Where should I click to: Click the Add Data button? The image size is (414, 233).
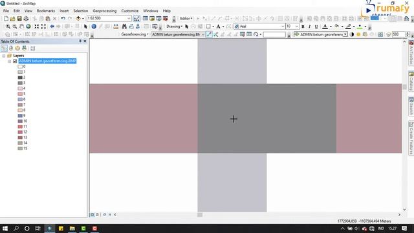click(78, 19)
